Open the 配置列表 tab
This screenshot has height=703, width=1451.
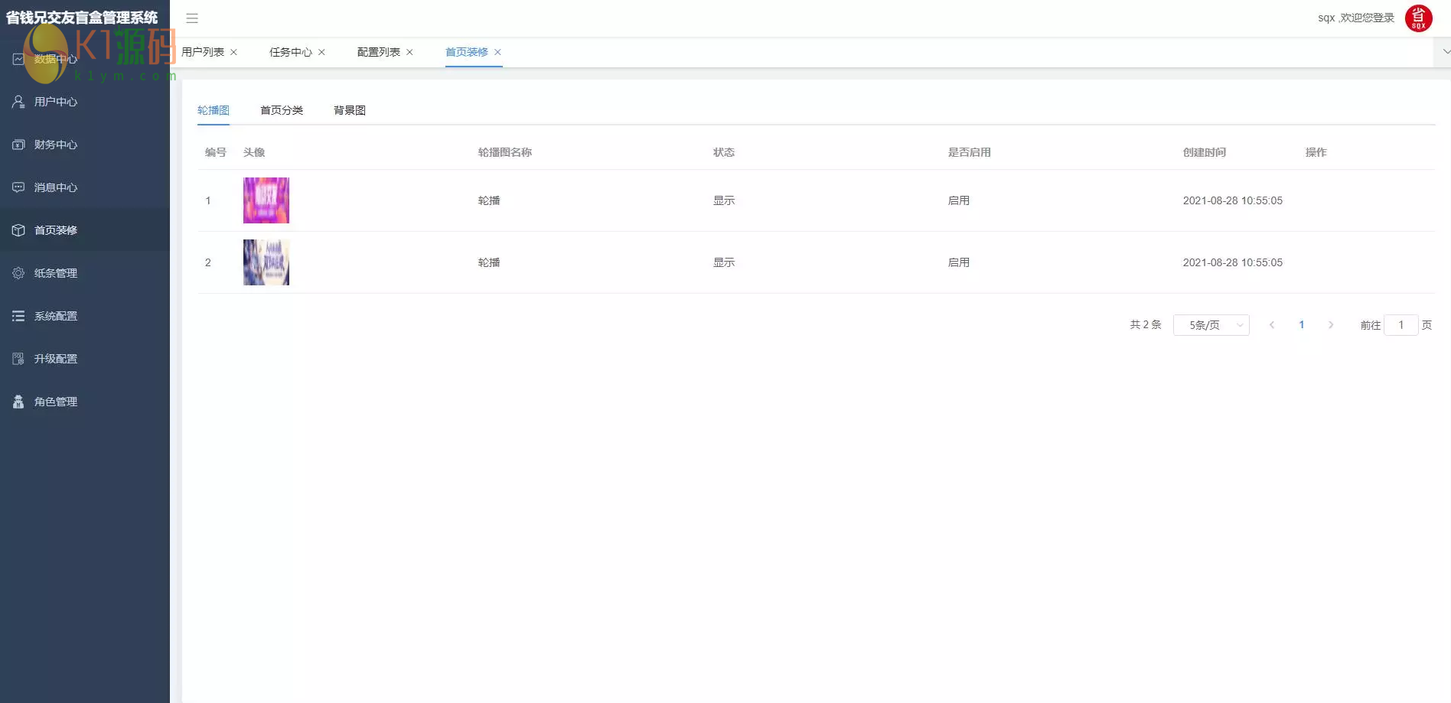tap(378, 52)
